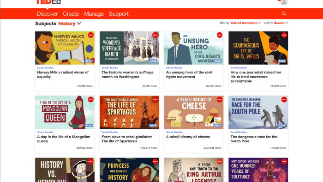Click TED-Ed badge on South Pole thumbnail

point(284,100)
